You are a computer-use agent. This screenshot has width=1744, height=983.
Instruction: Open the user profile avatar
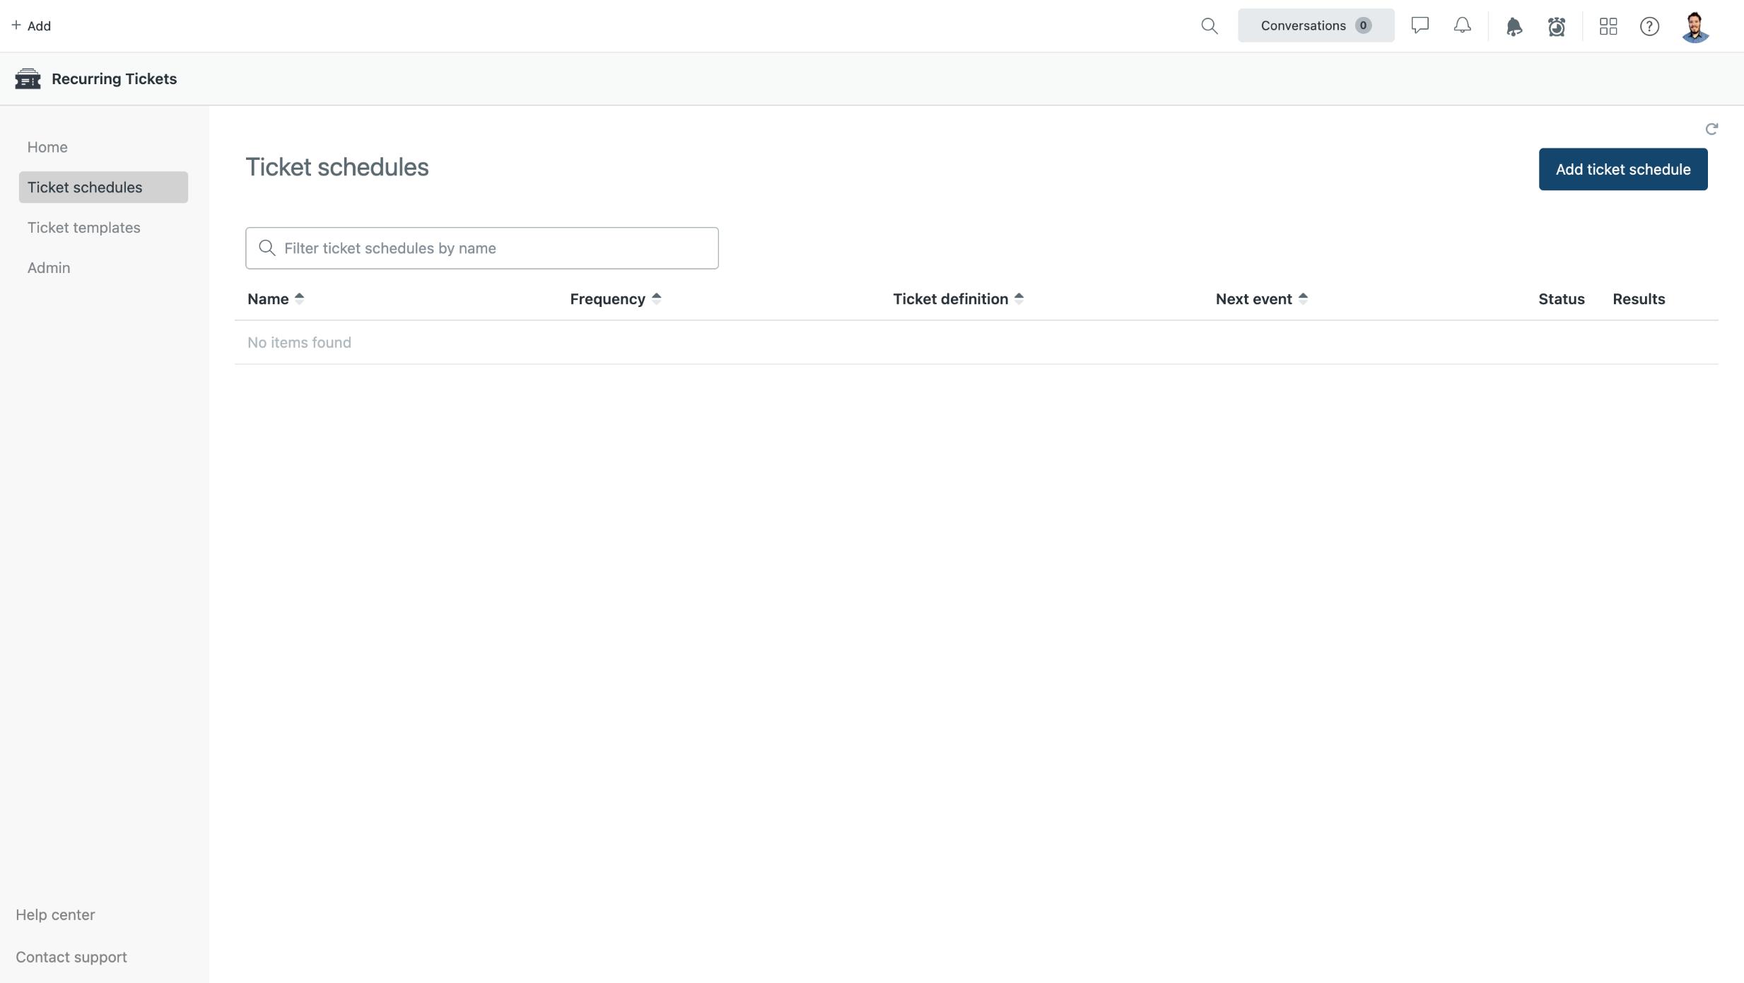1695,27
